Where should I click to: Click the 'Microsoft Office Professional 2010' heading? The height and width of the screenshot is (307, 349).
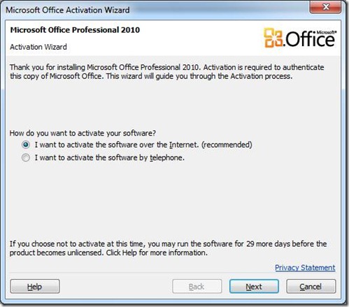(x=75, y=30)
